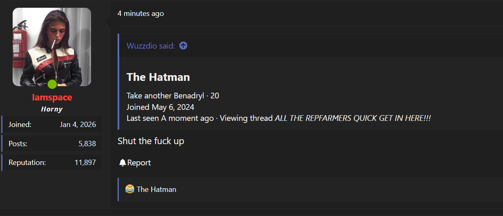Screen dimensions: 503x216
Task: Click the "4 minutes ago" post timestamp
Action: tap(140, 13)
